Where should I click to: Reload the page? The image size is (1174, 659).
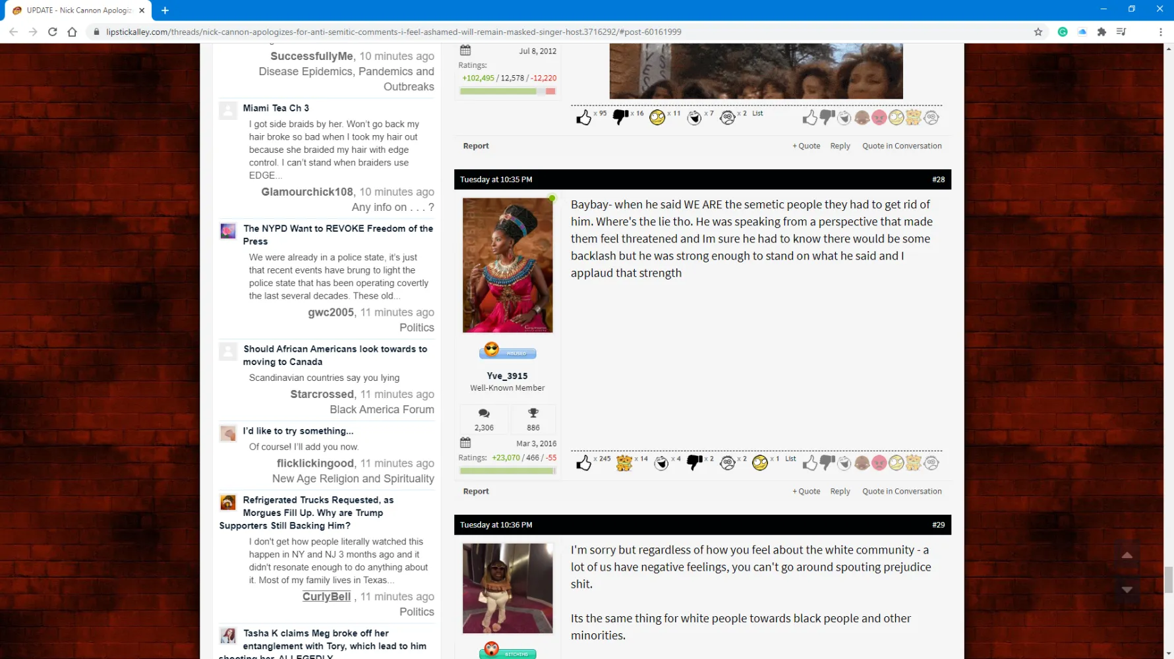53,32
